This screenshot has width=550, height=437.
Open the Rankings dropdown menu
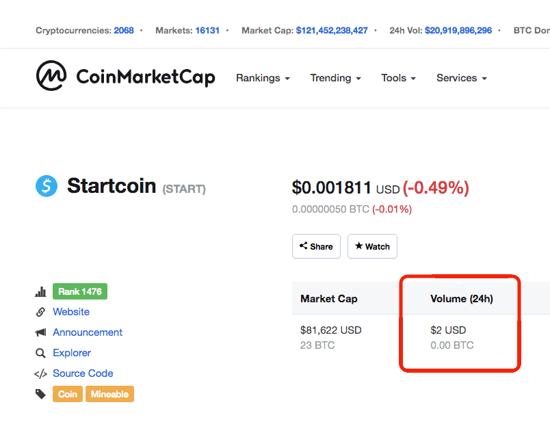point(263,78)
